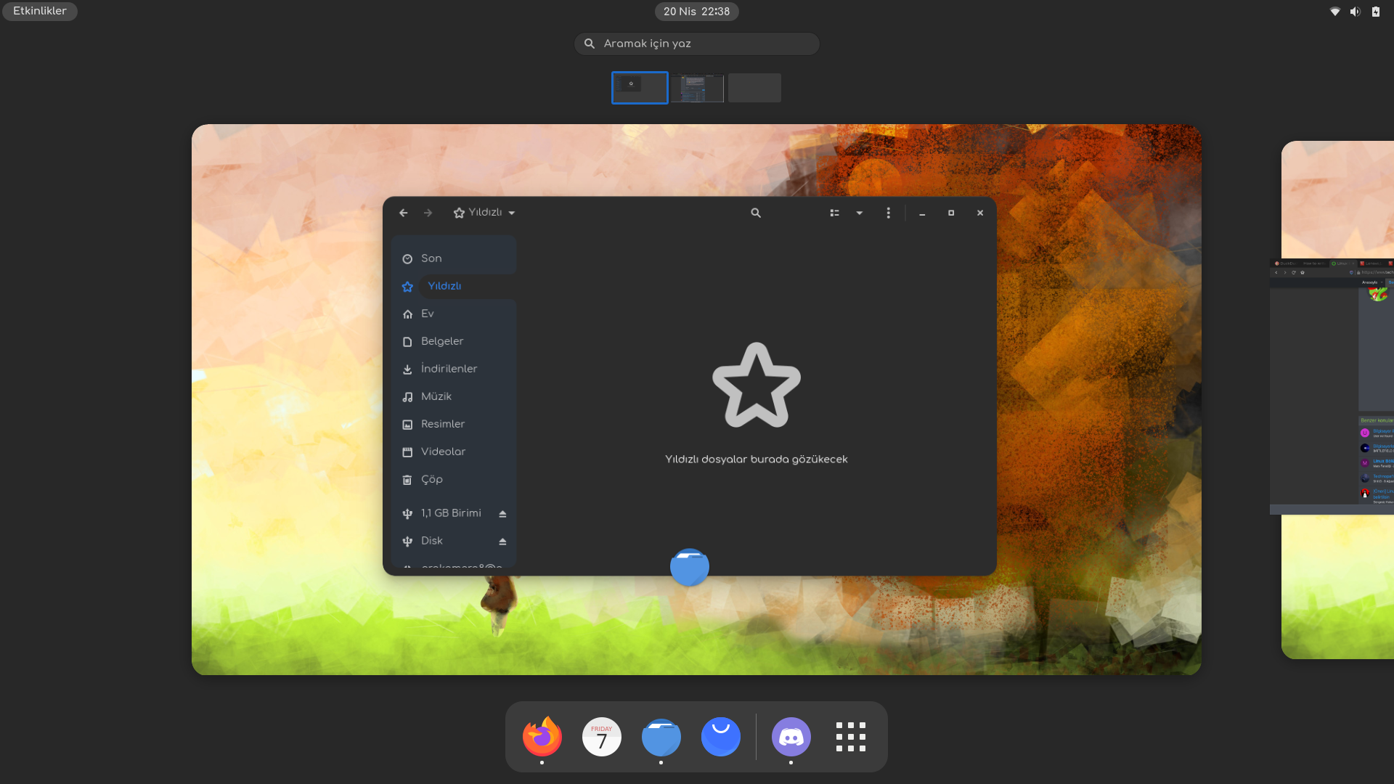Viewport: 1394px width, 784px height.
Task: Launch the calendar app in the dock
Action: pyautogui.click(x=601, y=737)
